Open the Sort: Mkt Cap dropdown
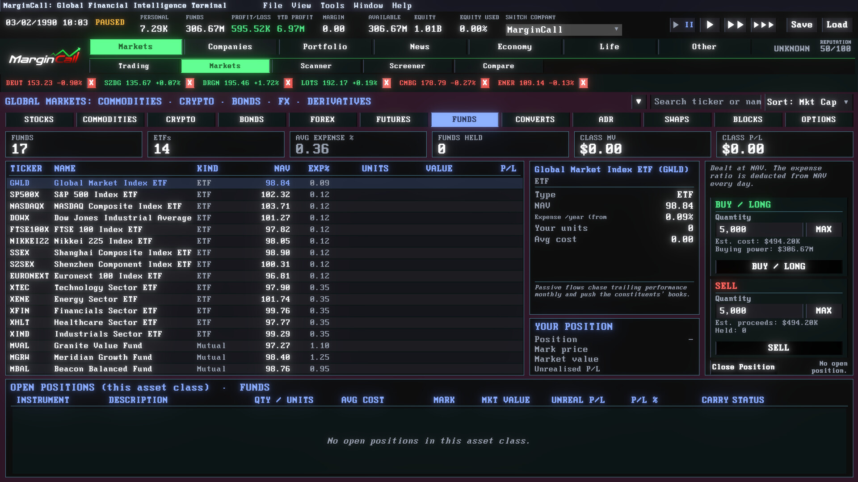Screen dimensions: 858x482 [808, 102]
